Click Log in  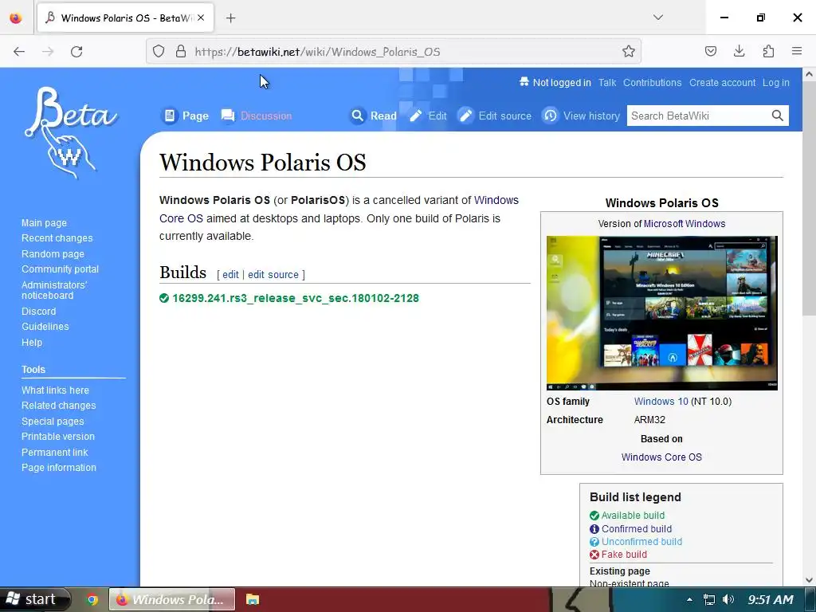pos(776,83)
